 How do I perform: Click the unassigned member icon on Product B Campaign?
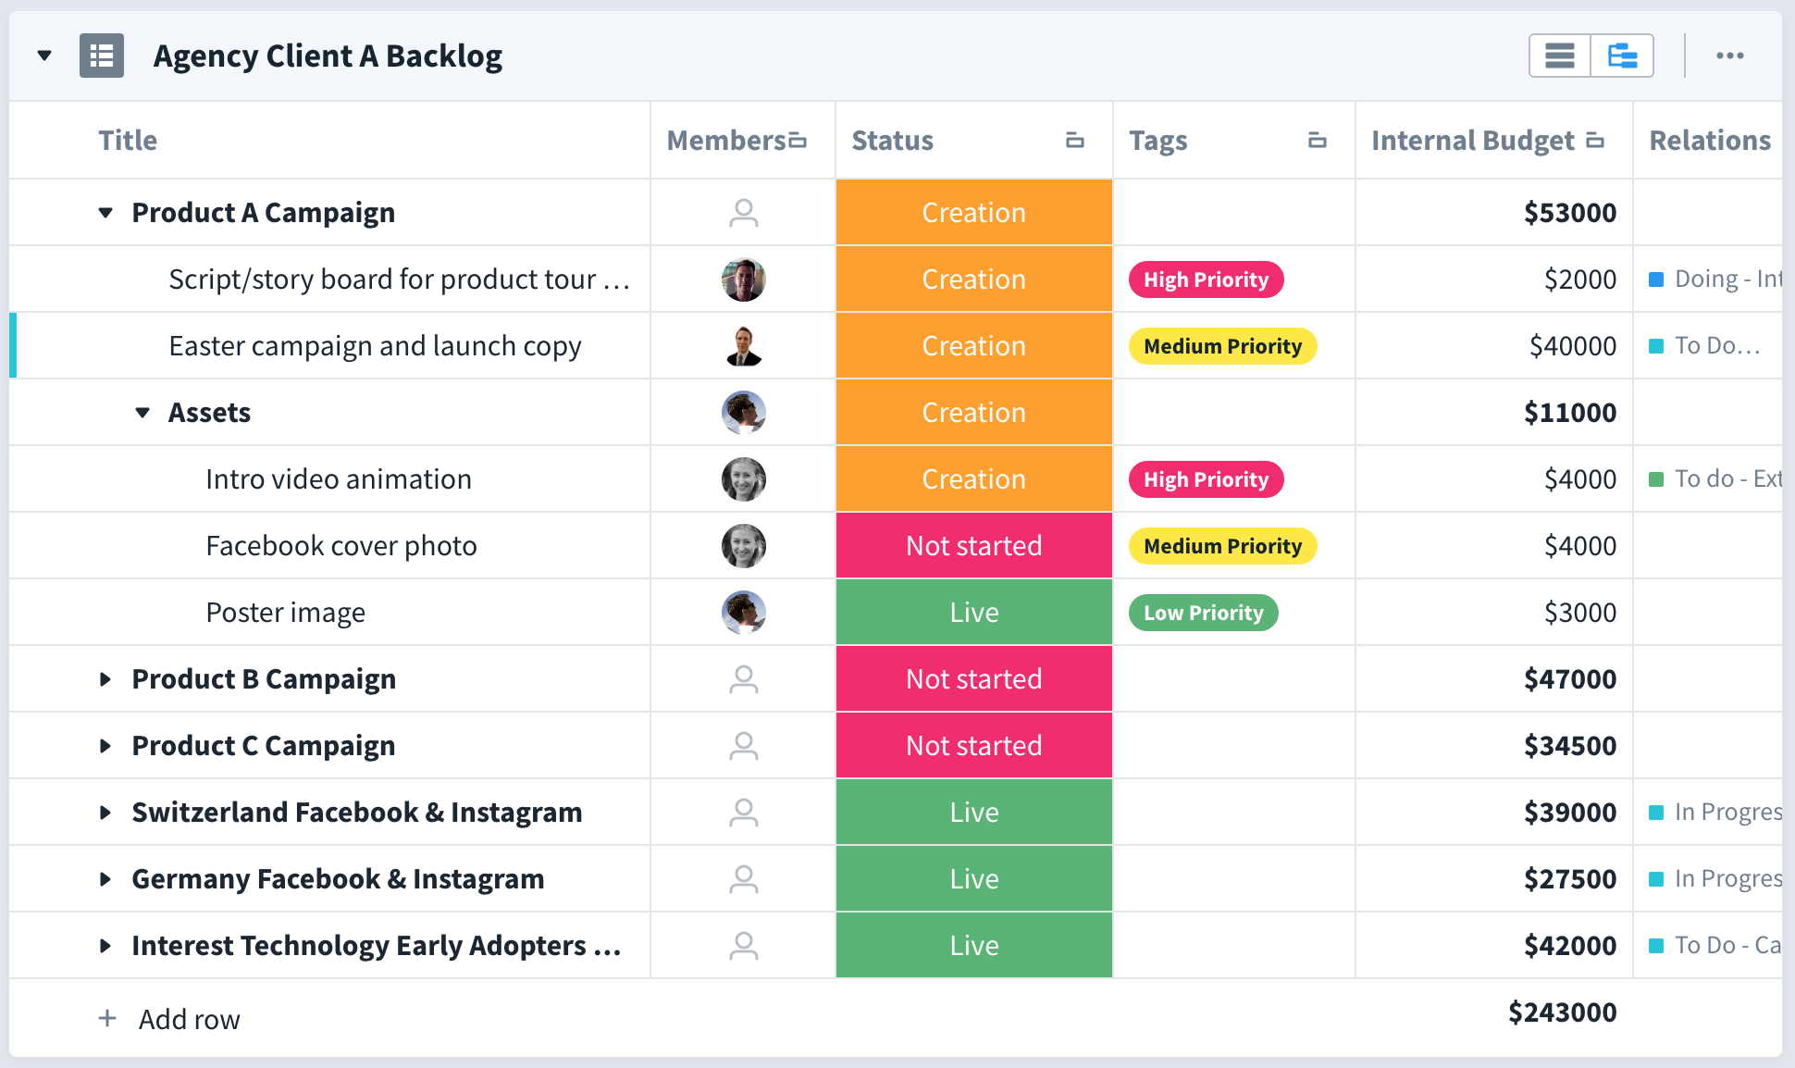point(742,678)
